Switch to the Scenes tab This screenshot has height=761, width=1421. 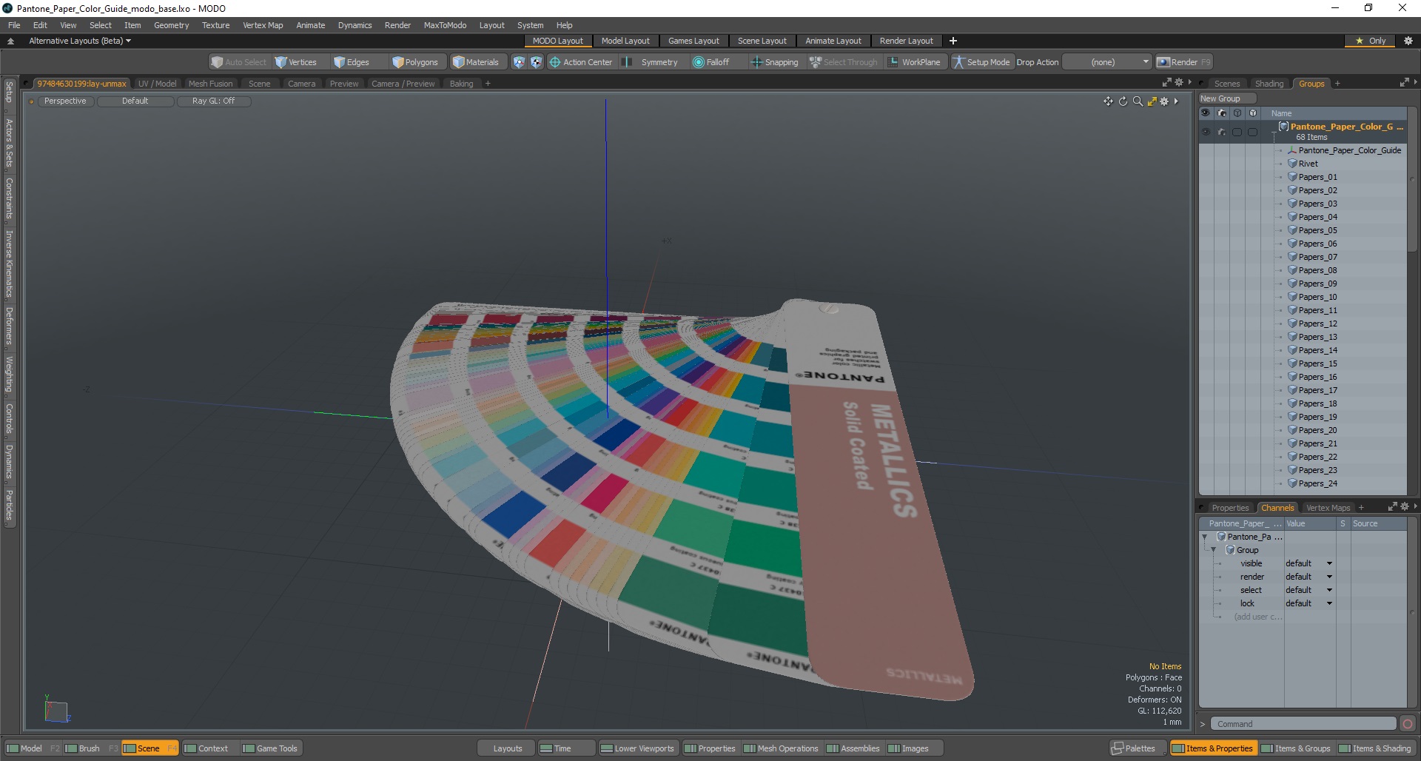pos(1226,84)
